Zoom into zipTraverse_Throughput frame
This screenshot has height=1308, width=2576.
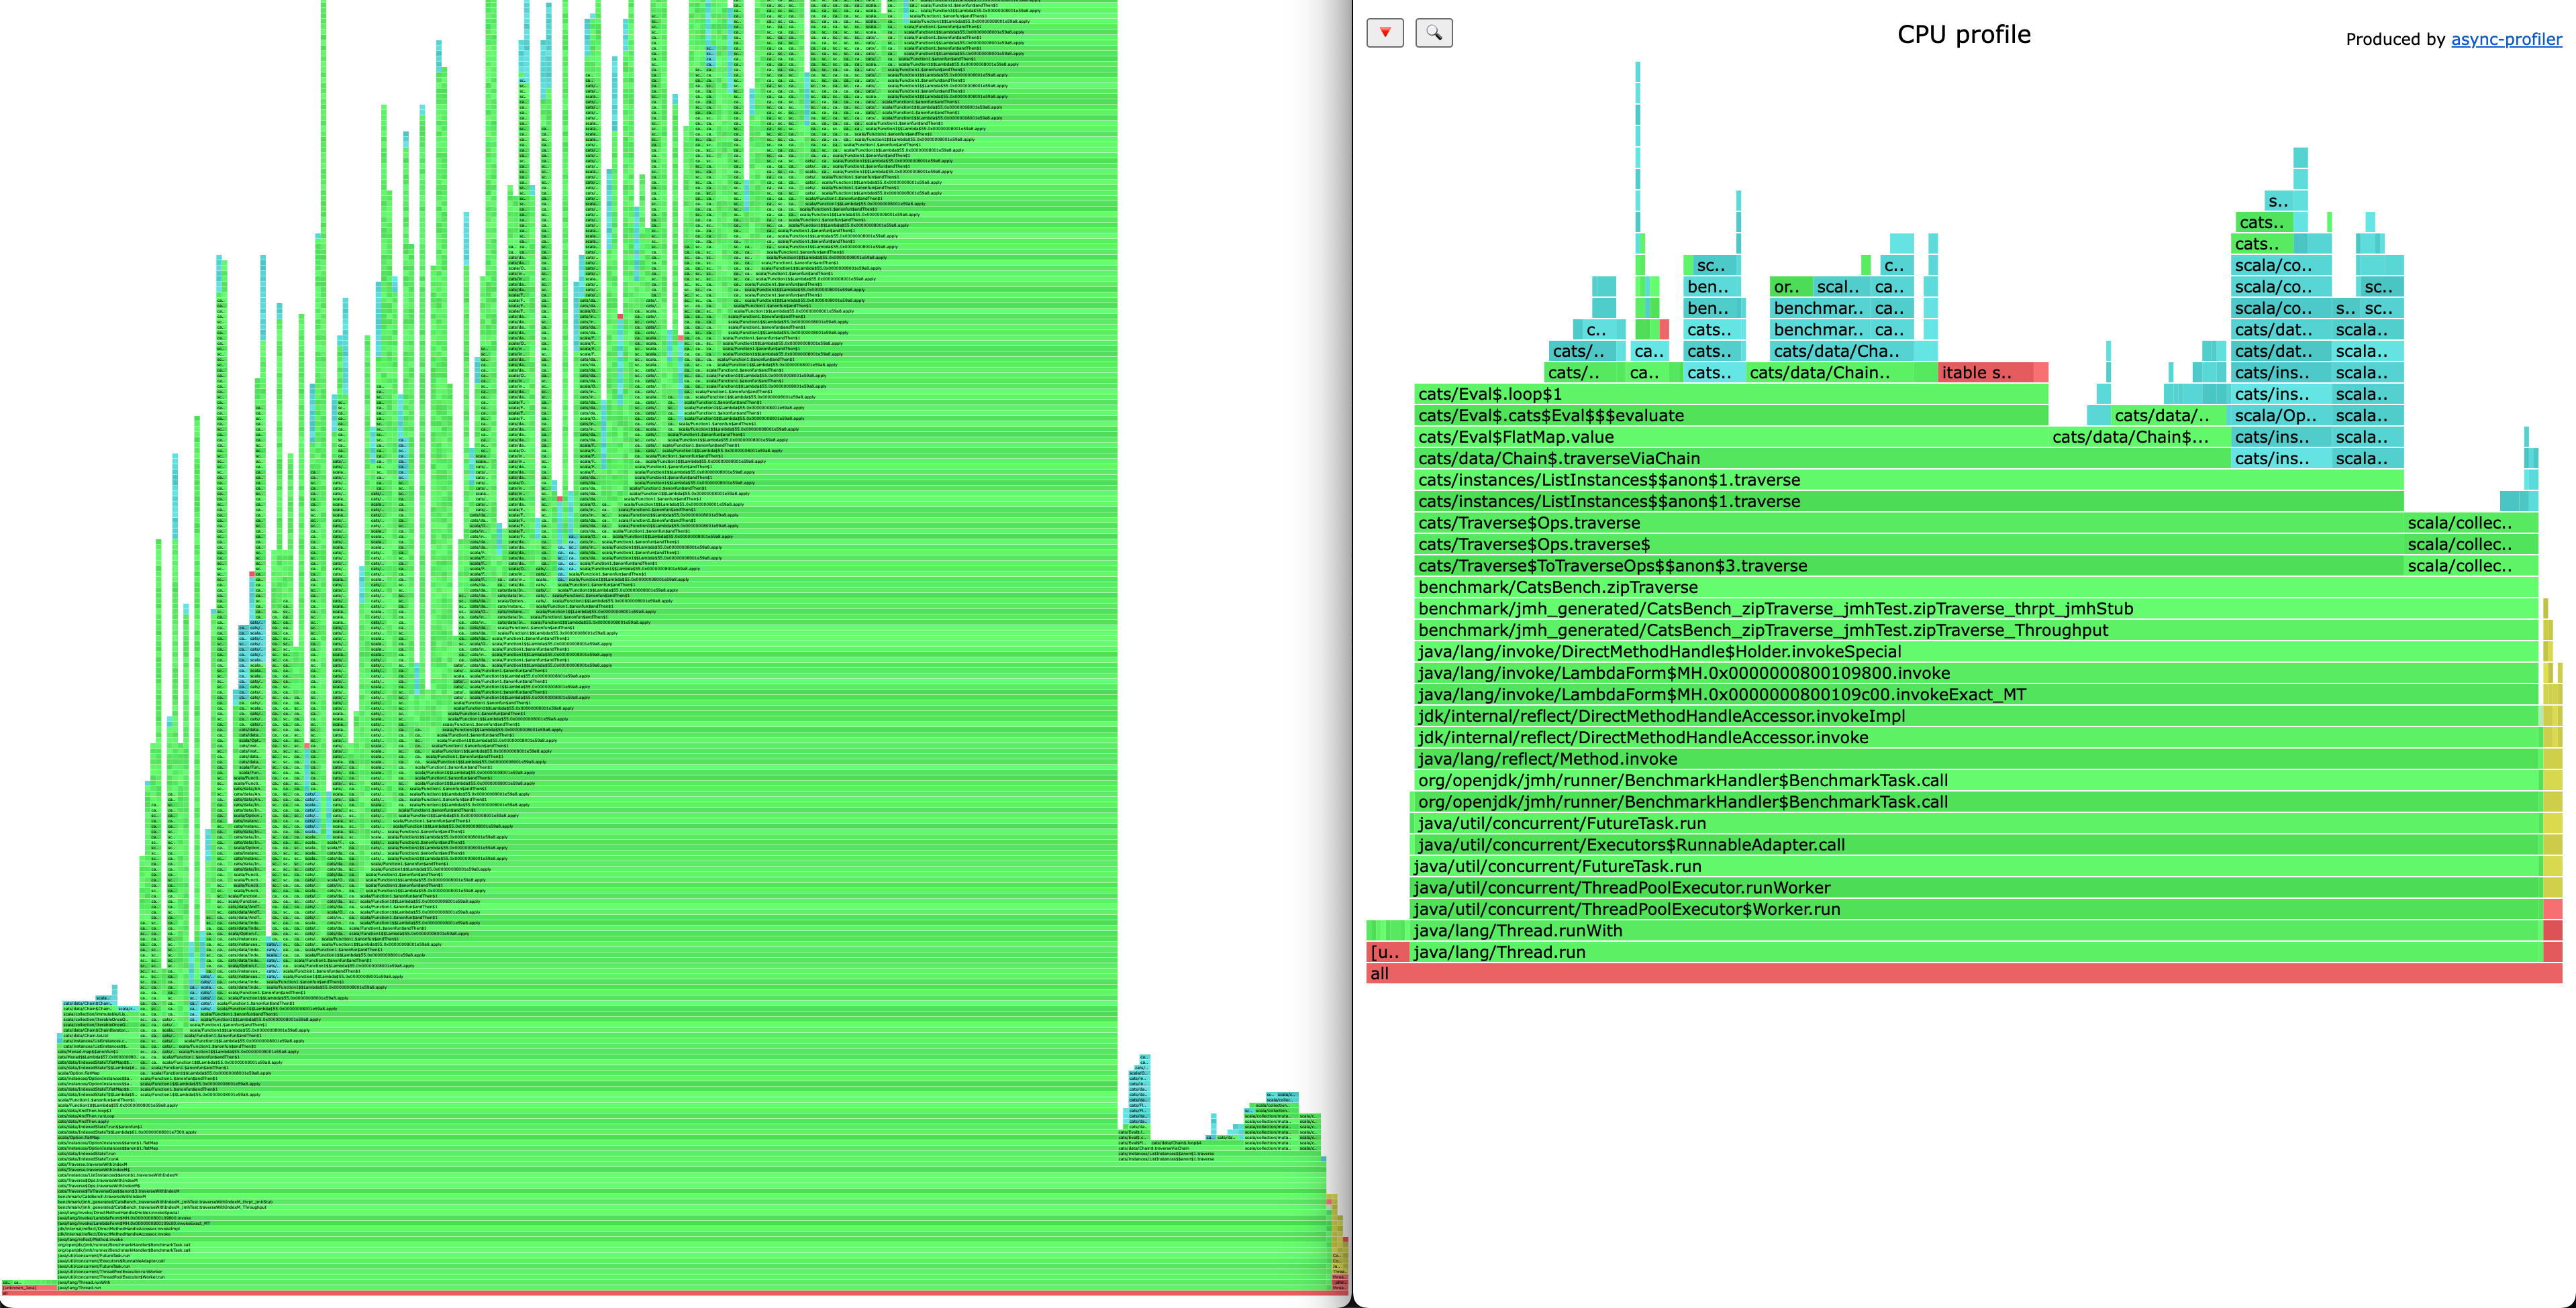pos(1978,630)
